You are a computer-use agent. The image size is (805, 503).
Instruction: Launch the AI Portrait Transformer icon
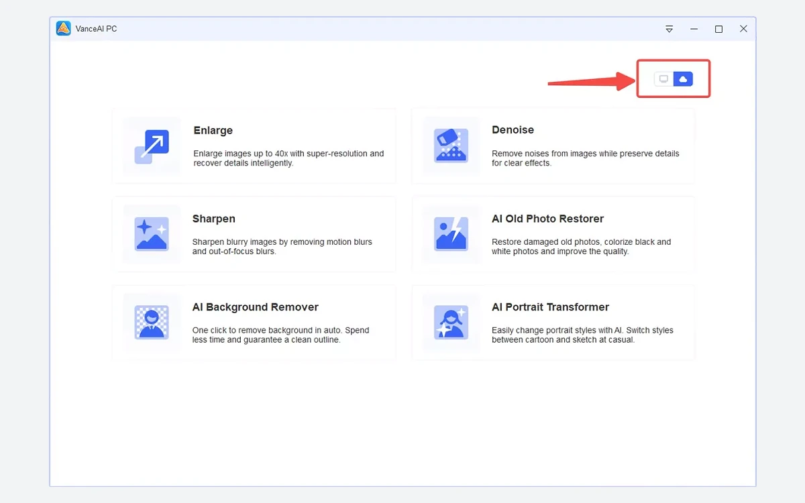click(451, 323)
